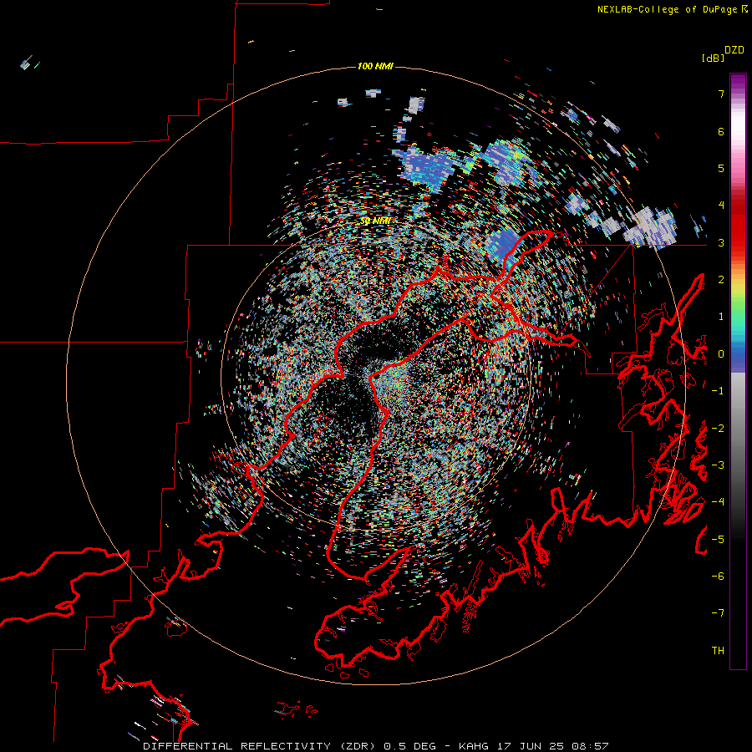The height and width of the screenshot is (752, 752).
Task: Click the 4 value on the color scale
Action: pyautogui.click(x=721, y=206)
